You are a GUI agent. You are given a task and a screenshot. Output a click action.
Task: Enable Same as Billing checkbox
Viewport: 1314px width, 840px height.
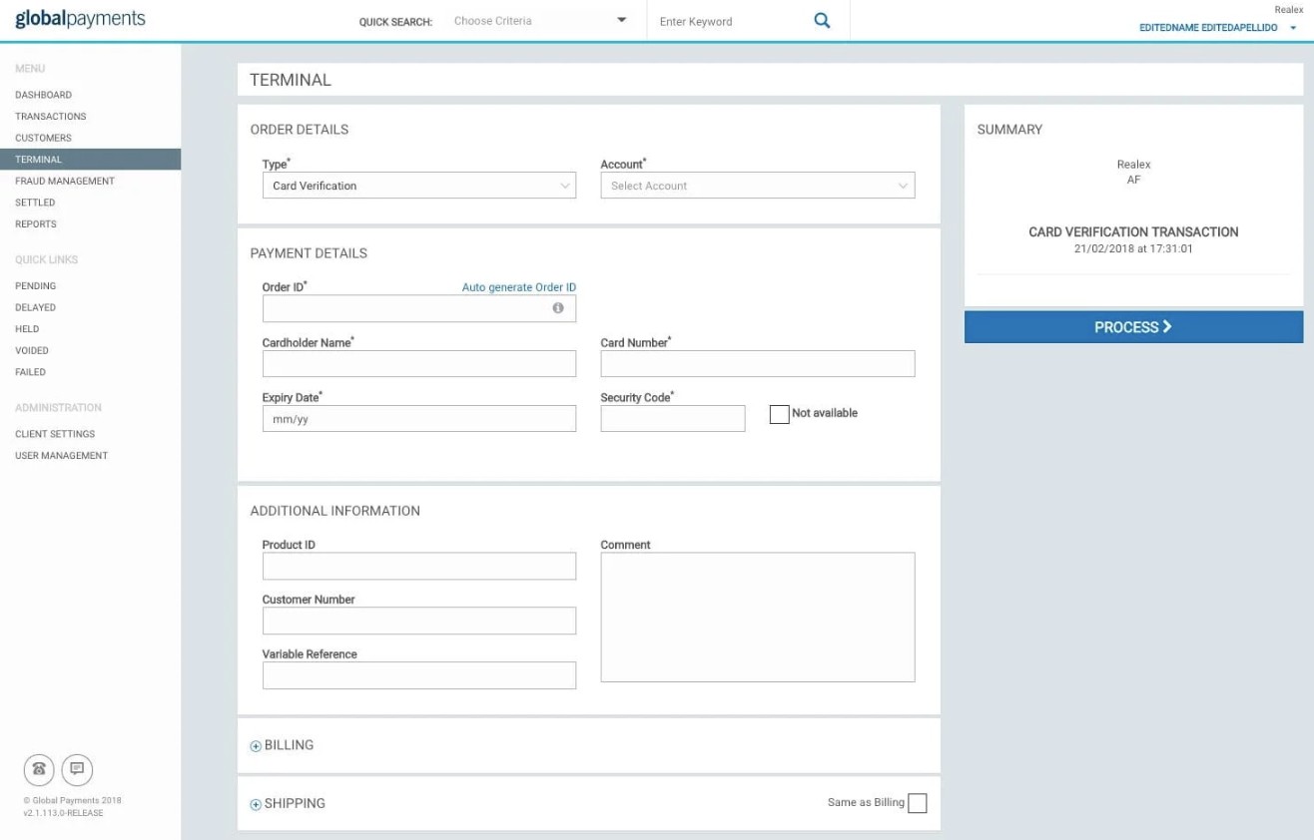pos(917,803)
